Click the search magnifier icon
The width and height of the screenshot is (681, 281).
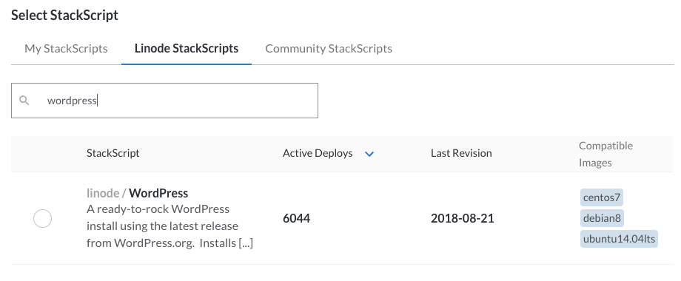tap(24, 101)
